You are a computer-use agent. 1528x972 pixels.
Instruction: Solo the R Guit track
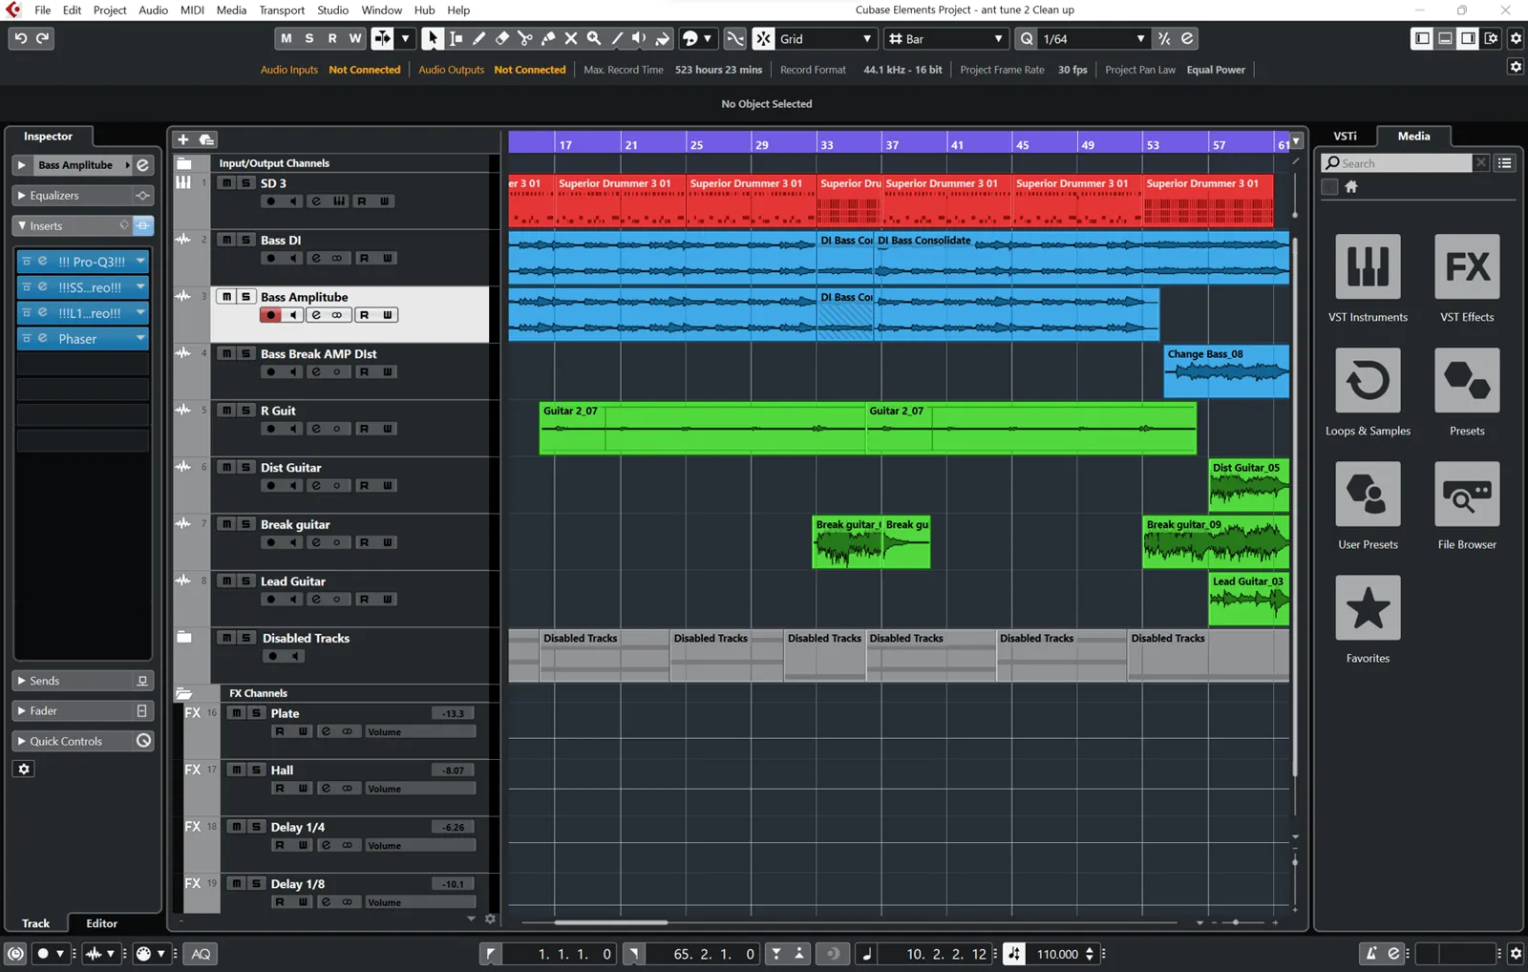(x=245, y=411)
